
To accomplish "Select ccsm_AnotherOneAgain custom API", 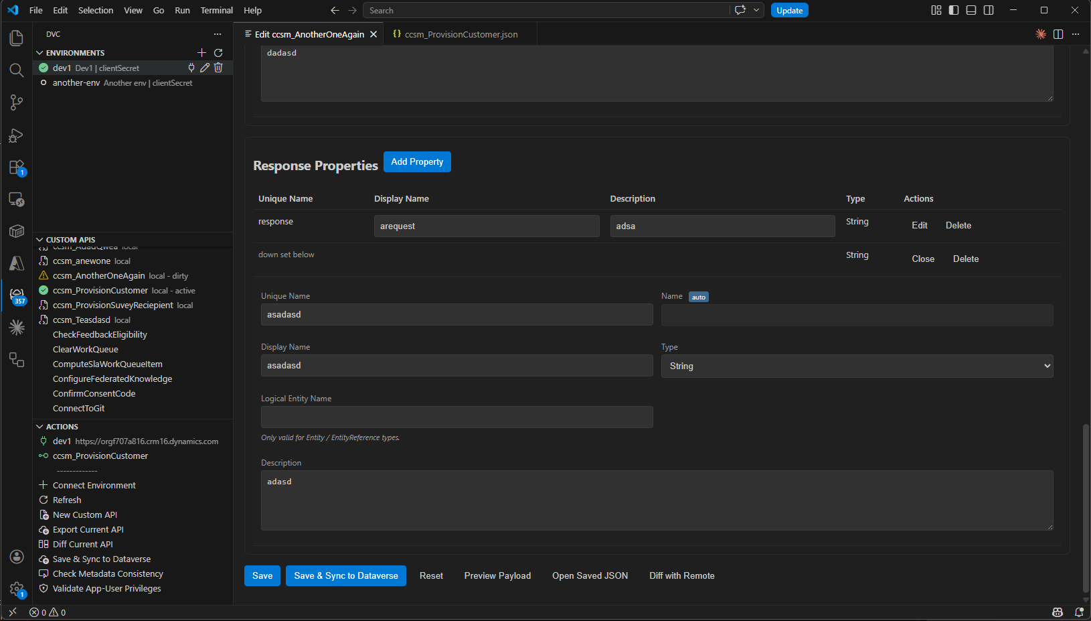I will coord(133,275).
